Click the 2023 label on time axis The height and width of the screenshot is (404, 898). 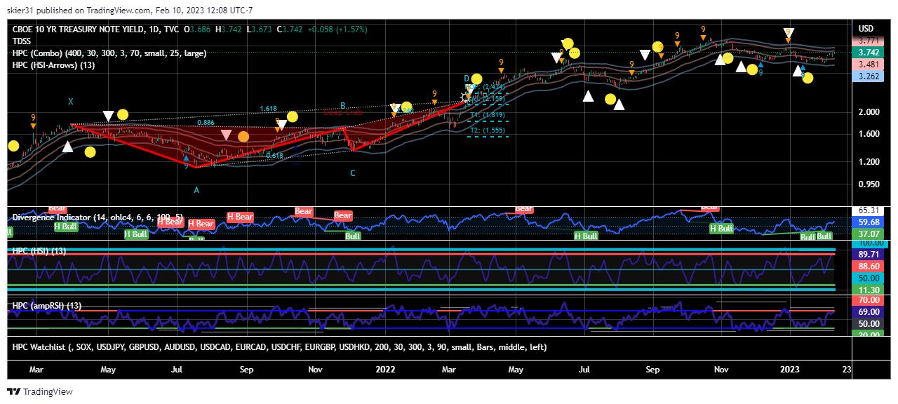pyautogui.click(x=791, y=368)
